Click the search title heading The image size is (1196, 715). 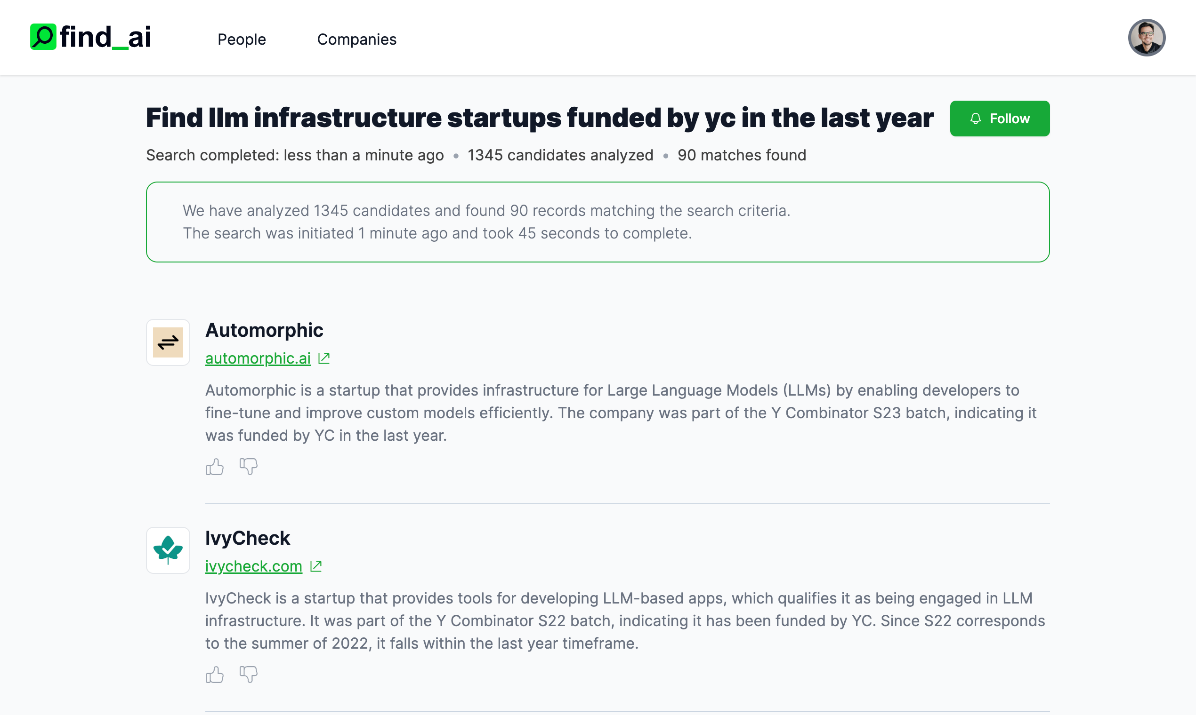(539, 118)
